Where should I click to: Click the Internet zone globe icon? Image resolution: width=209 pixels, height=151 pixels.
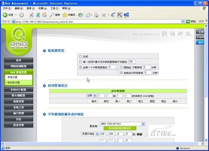click(x=177, y=148)
